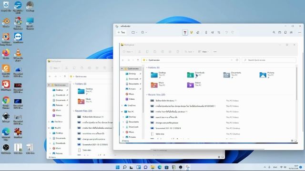Collapse the Folders (6) group in background Explorer
This screenshot has width=305, height=171.
74,84
